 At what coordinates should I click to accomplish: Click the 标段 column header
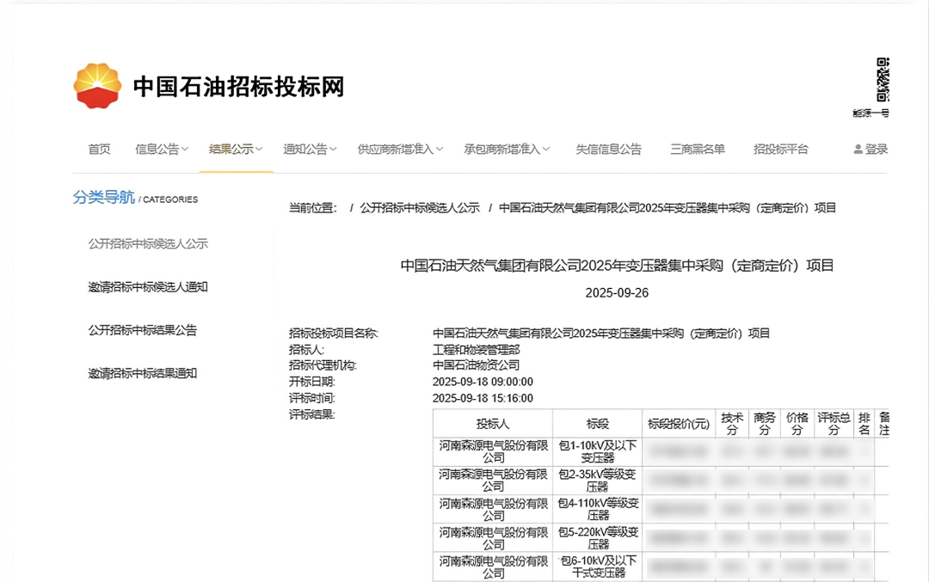[x=597, y=424]
